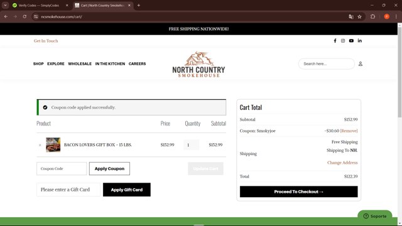Open the bacon gift box thumbnail
Viewport: 402px width, 226px height.
pyautogui.click(x=53, y=145)
